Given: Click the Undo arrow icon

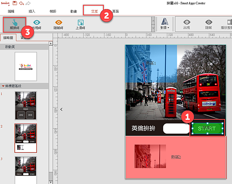Looking at the screenshot, I should 21,3.
